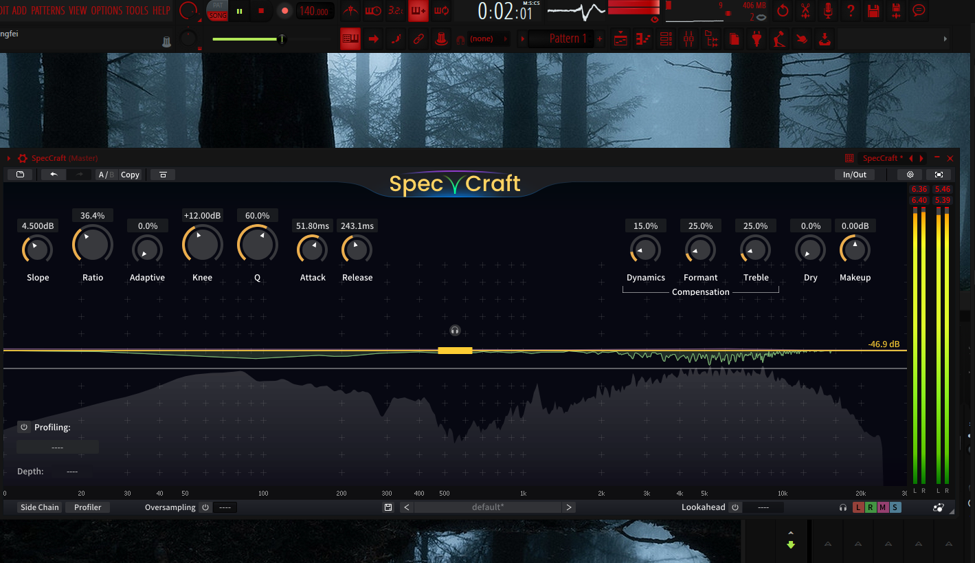Open SpecCraft plugin options gear in title bar
The width and height of the screenshot is (975, 563).
23,158
